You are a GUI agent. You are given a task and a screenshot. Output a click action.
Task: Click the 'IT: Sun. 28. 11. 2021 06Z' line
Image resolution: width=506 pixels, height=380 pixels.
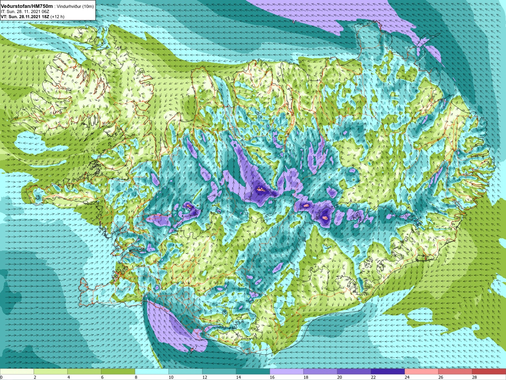[25, 11]
